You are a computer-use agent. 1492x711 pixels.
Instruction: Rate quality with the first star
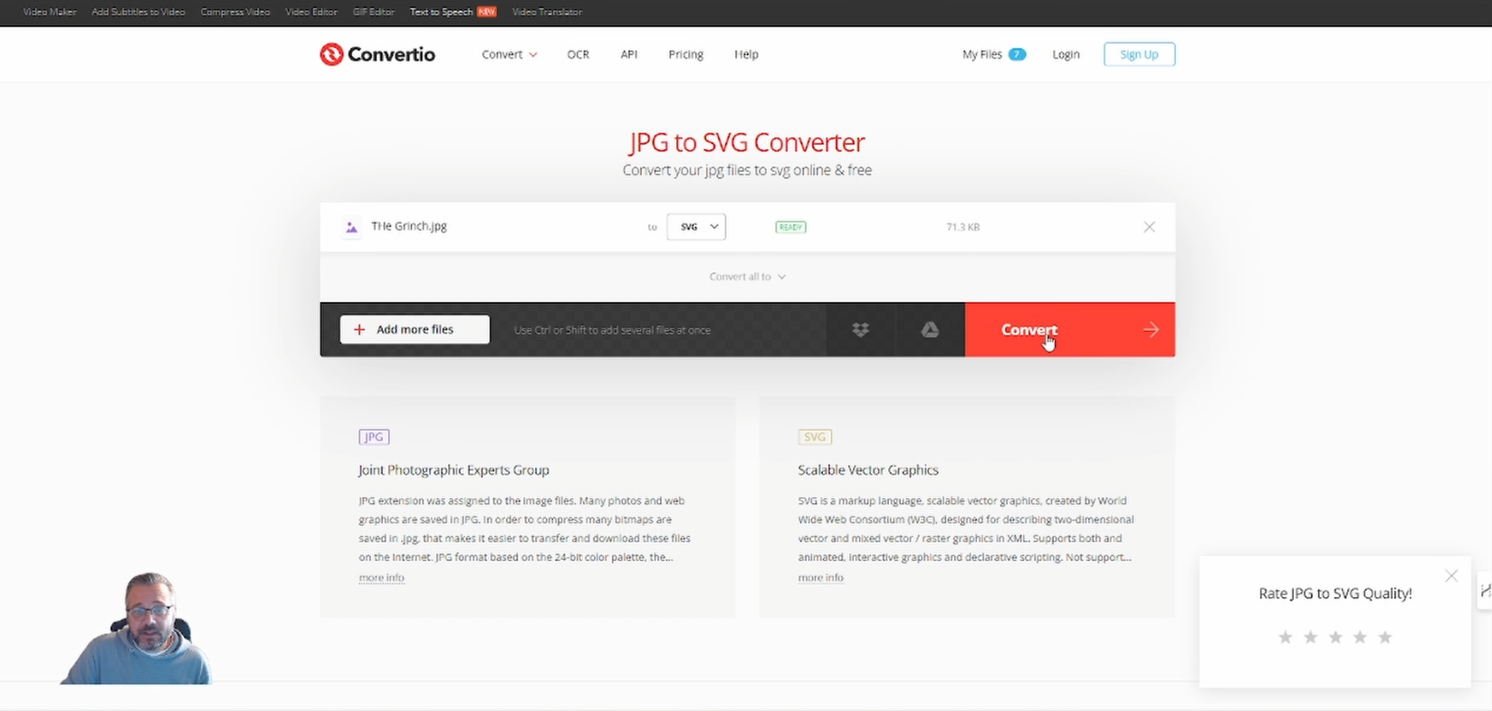click(x=1285, y=638)
